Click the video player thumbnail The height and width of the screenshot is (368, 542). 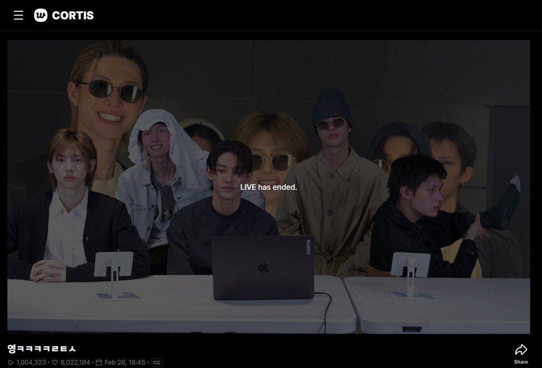click(268, 186)
